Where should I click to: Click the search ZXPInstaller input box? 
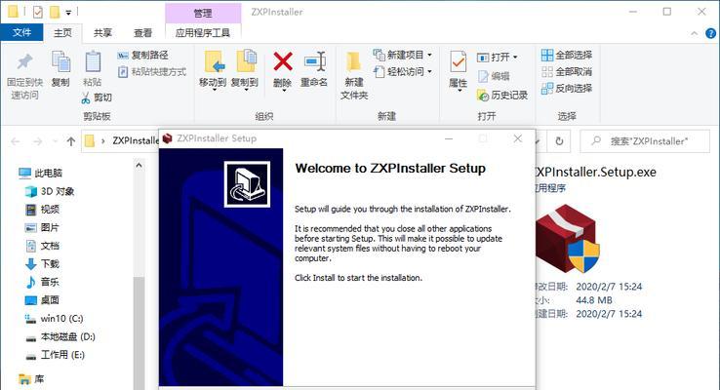(x=645, y=141)
